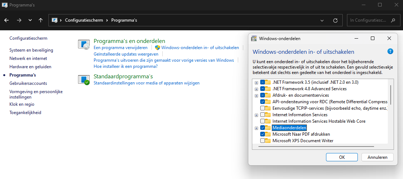Expand .NET Framework 3.5 tree node

point(256,83)
